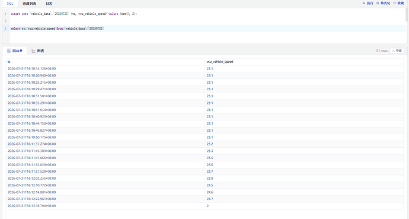Screen dimensions: 409x219
Task: Select timestamp 2026-07-31T16:11:52.829+08:00
Action: 31,165
